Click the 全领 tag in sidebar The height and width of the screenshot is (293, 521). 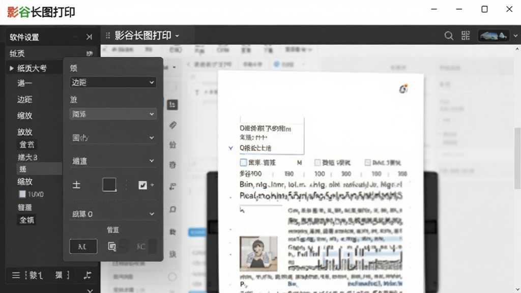26,220
